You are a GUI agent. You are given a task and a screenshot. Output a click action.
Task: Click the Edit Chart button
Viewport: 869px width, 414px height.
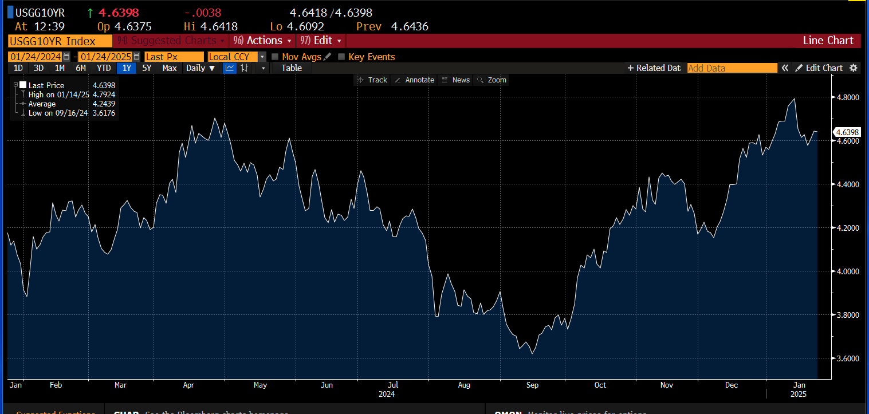819,68
